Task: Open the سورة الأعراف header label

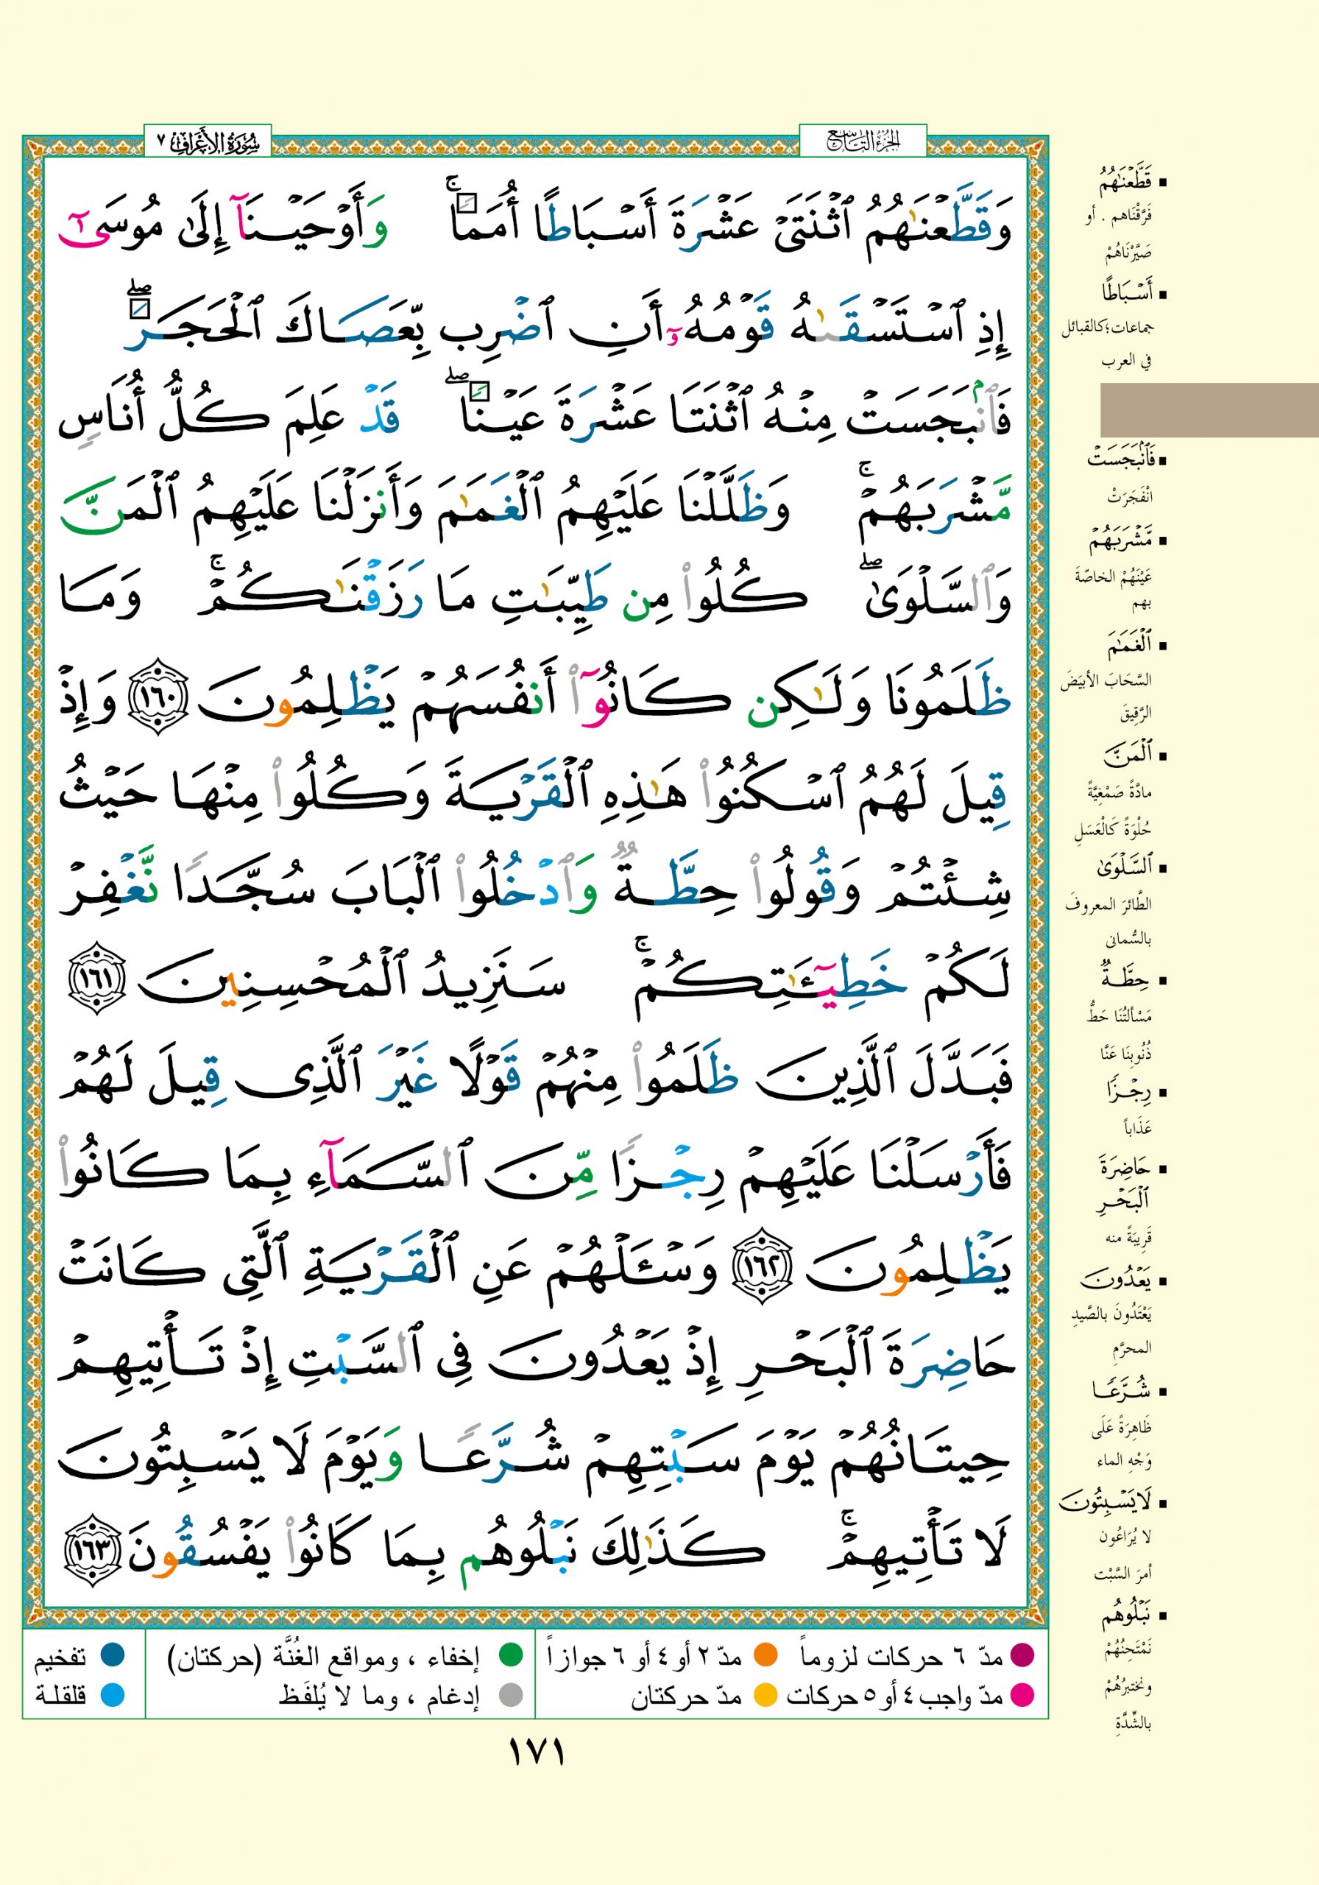Action: [208, 143]
